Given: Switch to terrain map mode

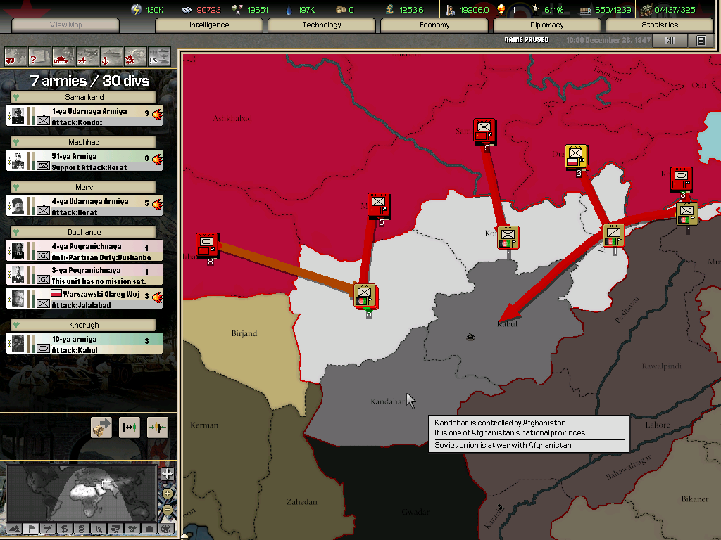Looking at the screenshot, I should pyautogui.click(x=14, y=528).
